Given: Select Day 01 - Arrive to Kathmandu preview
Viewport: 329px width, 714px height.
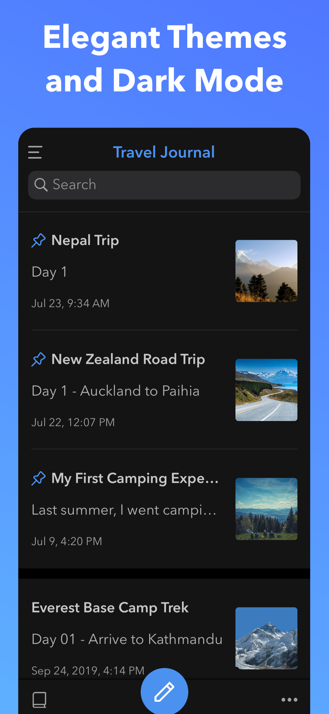Looking at the screenshot, I should tap(127, 639).
